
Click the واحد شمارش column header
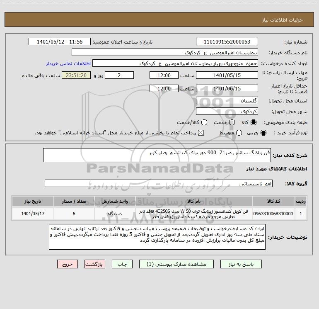(x=115, y=201)
